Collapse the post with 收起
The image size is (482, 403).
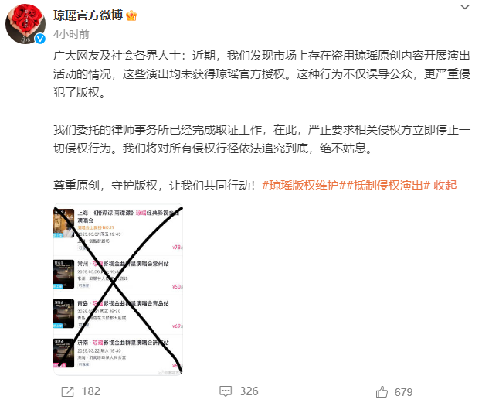[x=445, y=186]
